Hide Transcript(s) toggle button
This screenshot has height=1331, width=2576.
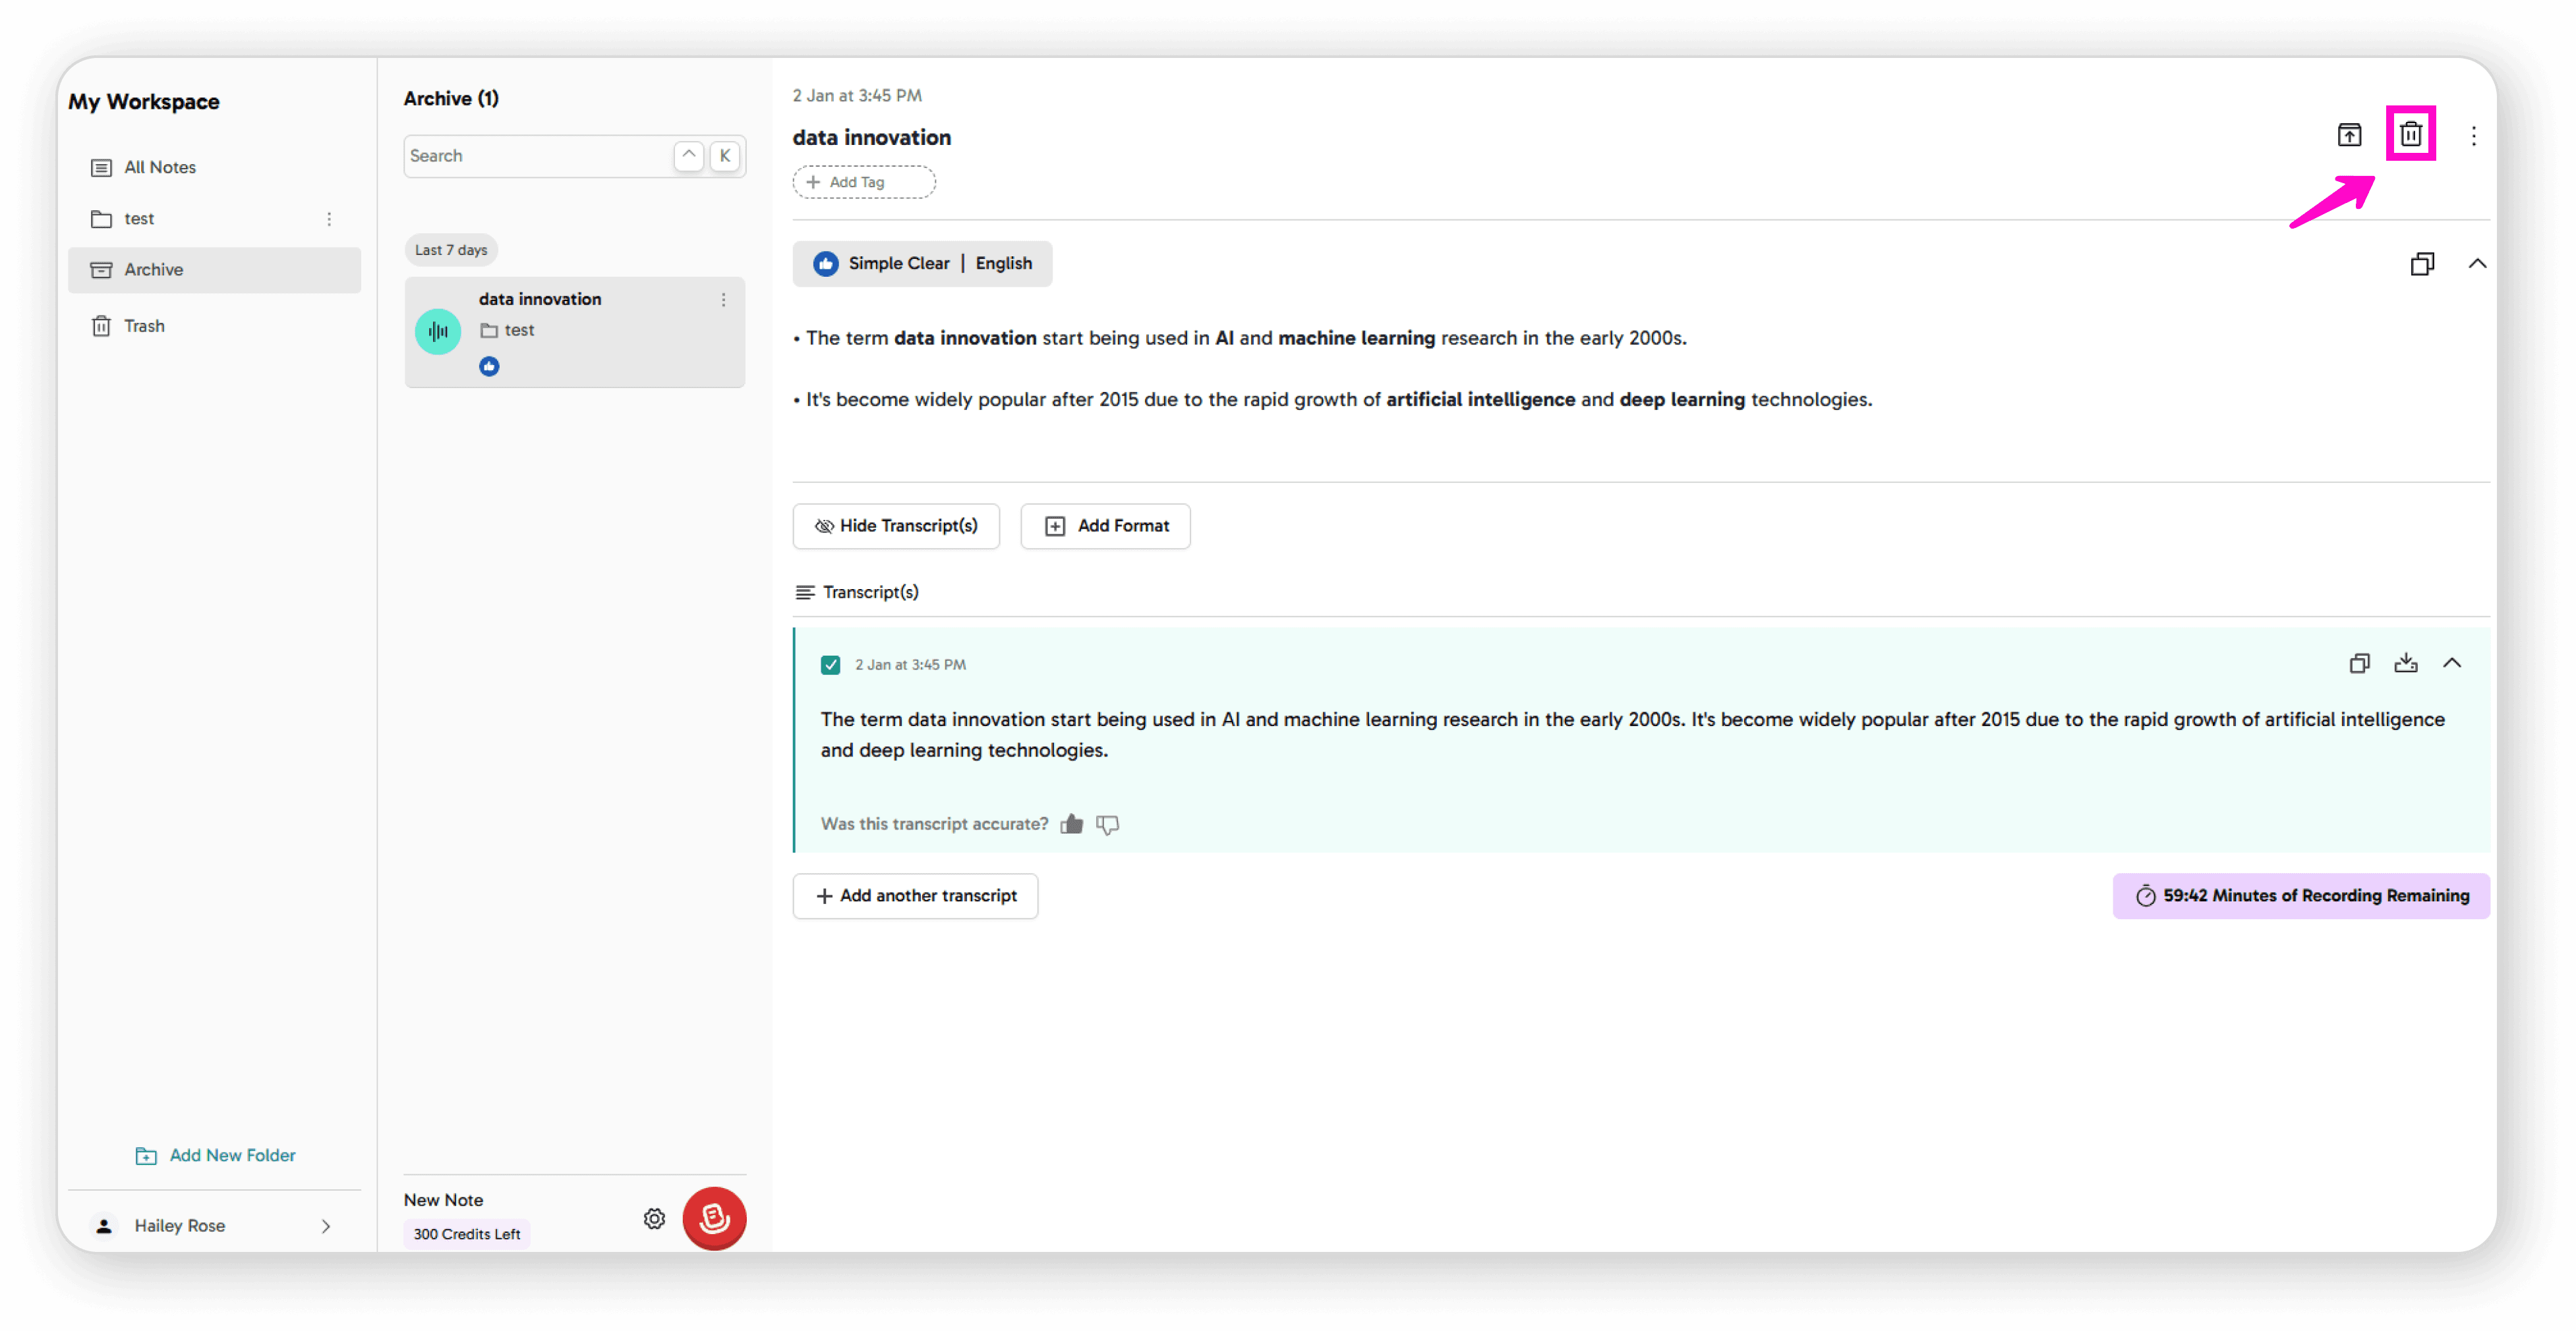[x=895, y=526]
